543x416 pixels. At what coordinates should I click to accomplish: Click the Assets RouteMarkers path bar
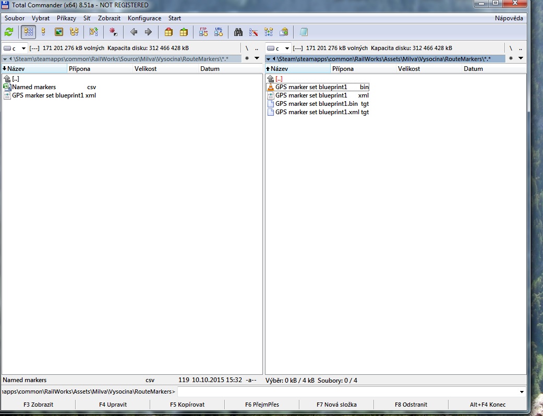tap(385, 59)
